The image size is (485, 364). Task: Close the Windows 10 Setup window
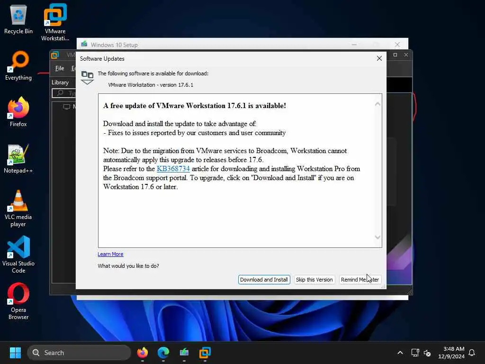coord(397,45)
